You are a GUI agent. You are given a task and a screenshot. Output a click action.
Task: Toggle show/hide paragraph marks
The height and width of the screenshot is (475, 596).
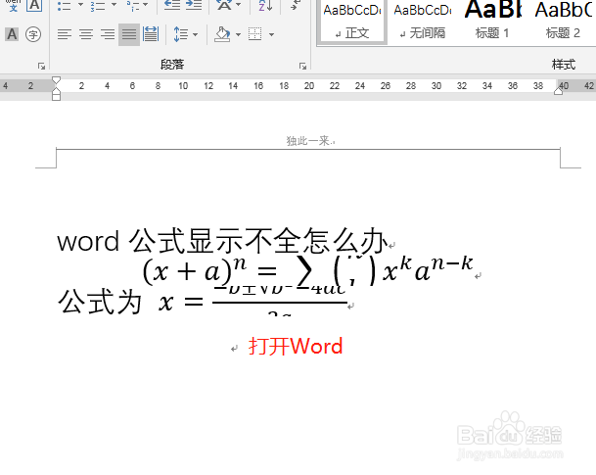[x=295, y=5]
